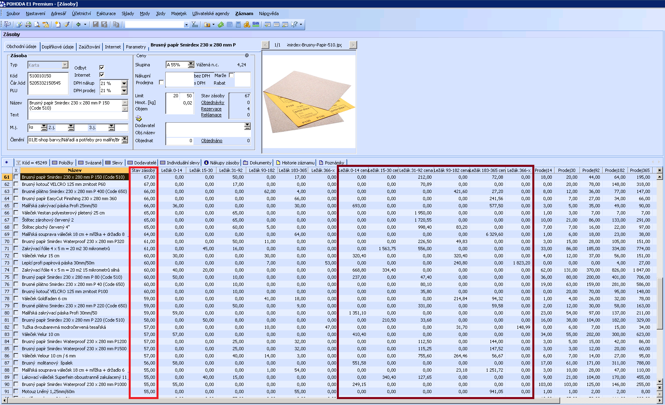665x405 pixels.
Task: Enable the Prodejna checkbox
Action: click(161, 83)
